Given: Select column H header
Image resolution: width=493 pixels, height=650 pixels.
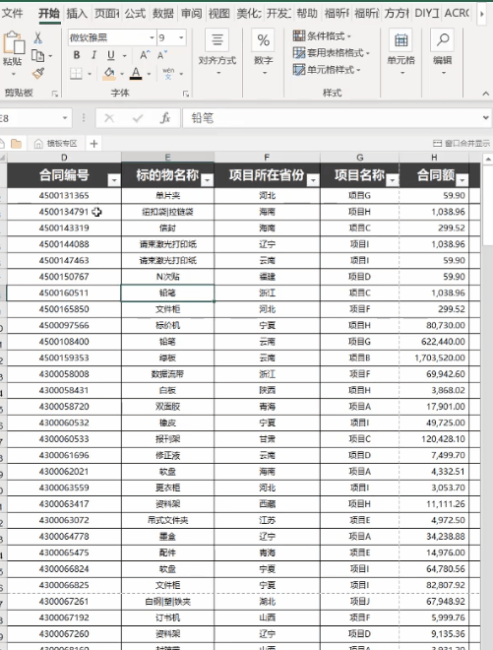Looking at the screenshot, I should point(434,158).
